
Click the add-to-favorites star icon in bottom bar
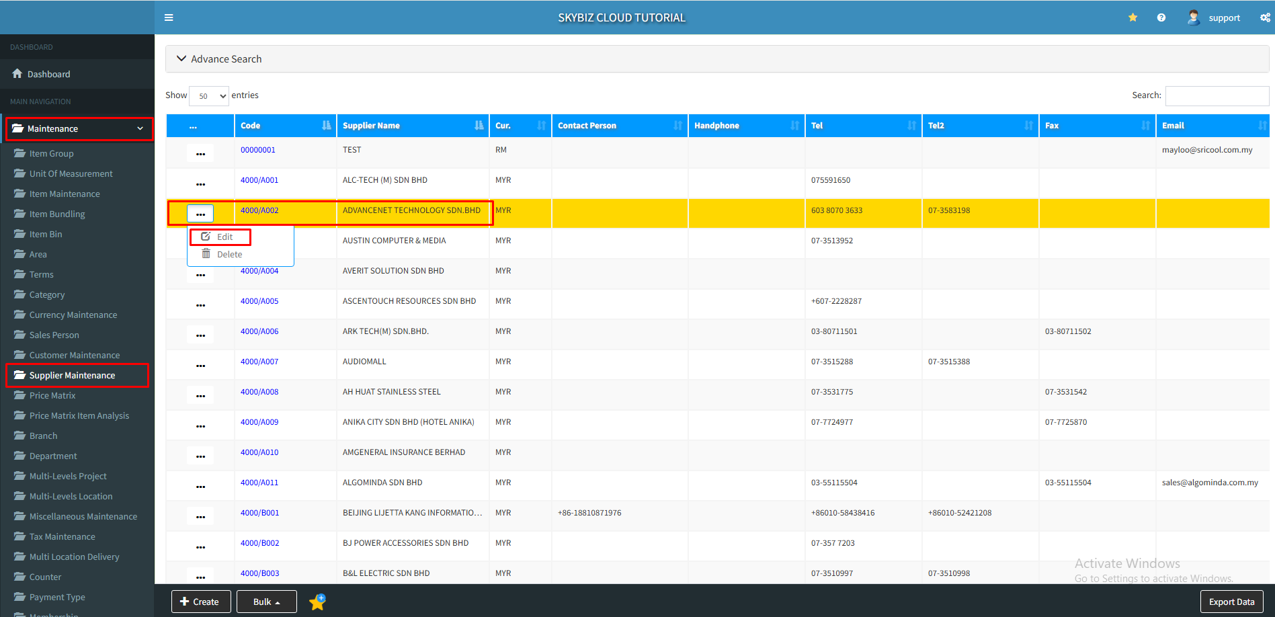click(317, 602)
